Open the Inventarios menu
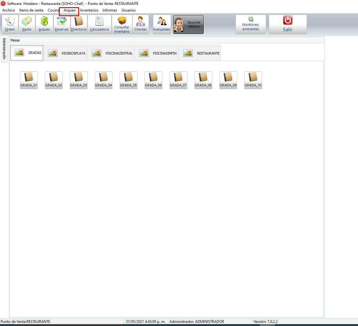 pos(89,10)
